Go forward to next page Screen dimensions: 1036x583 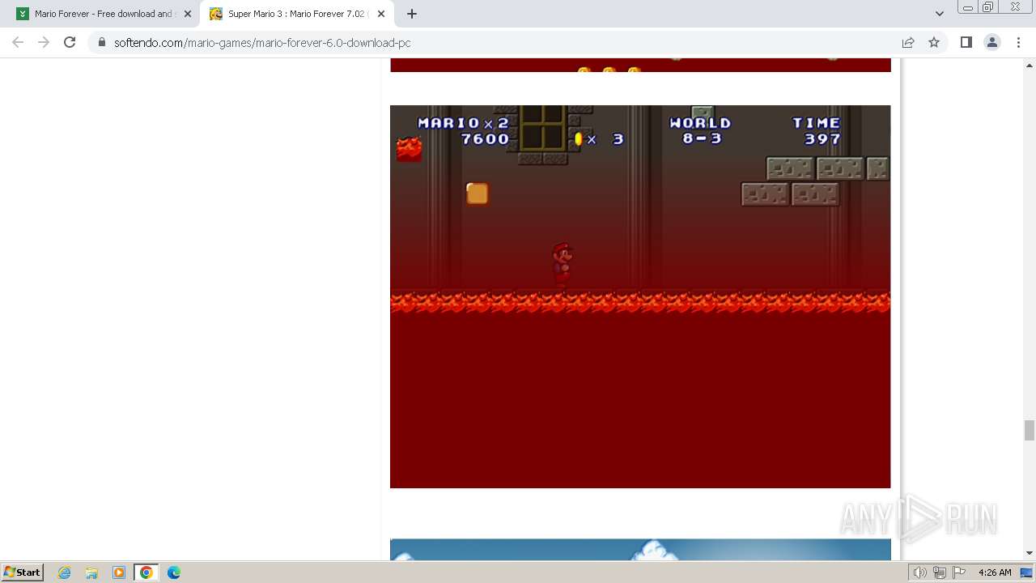[44, 42]
